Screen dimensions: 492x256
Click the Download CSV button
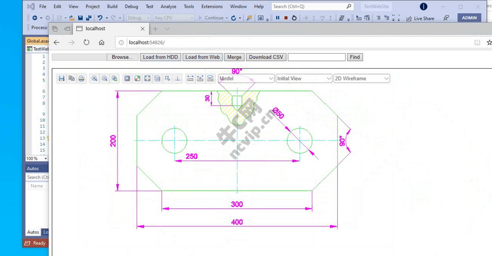[x=266, y=57]
